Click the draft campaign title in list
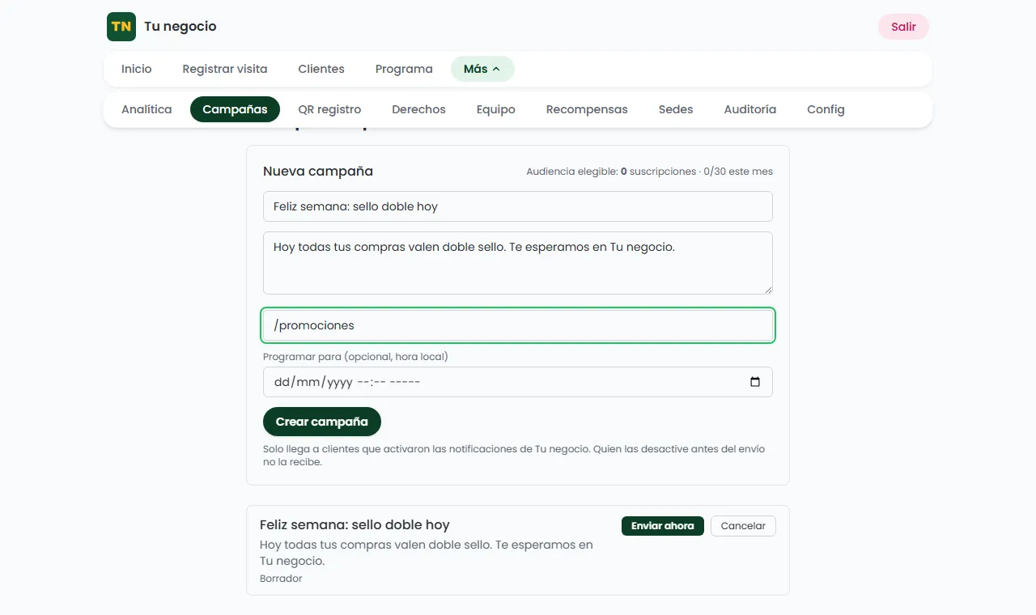Viewport: 1036px width, 615px height. point(355,525)
